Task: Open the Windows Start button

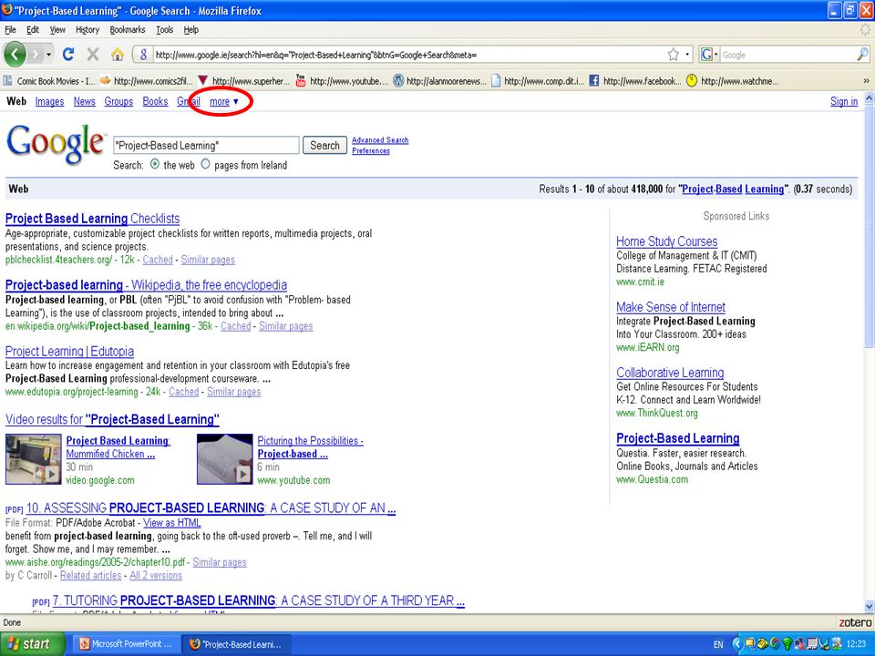Action: click(32, 644)
